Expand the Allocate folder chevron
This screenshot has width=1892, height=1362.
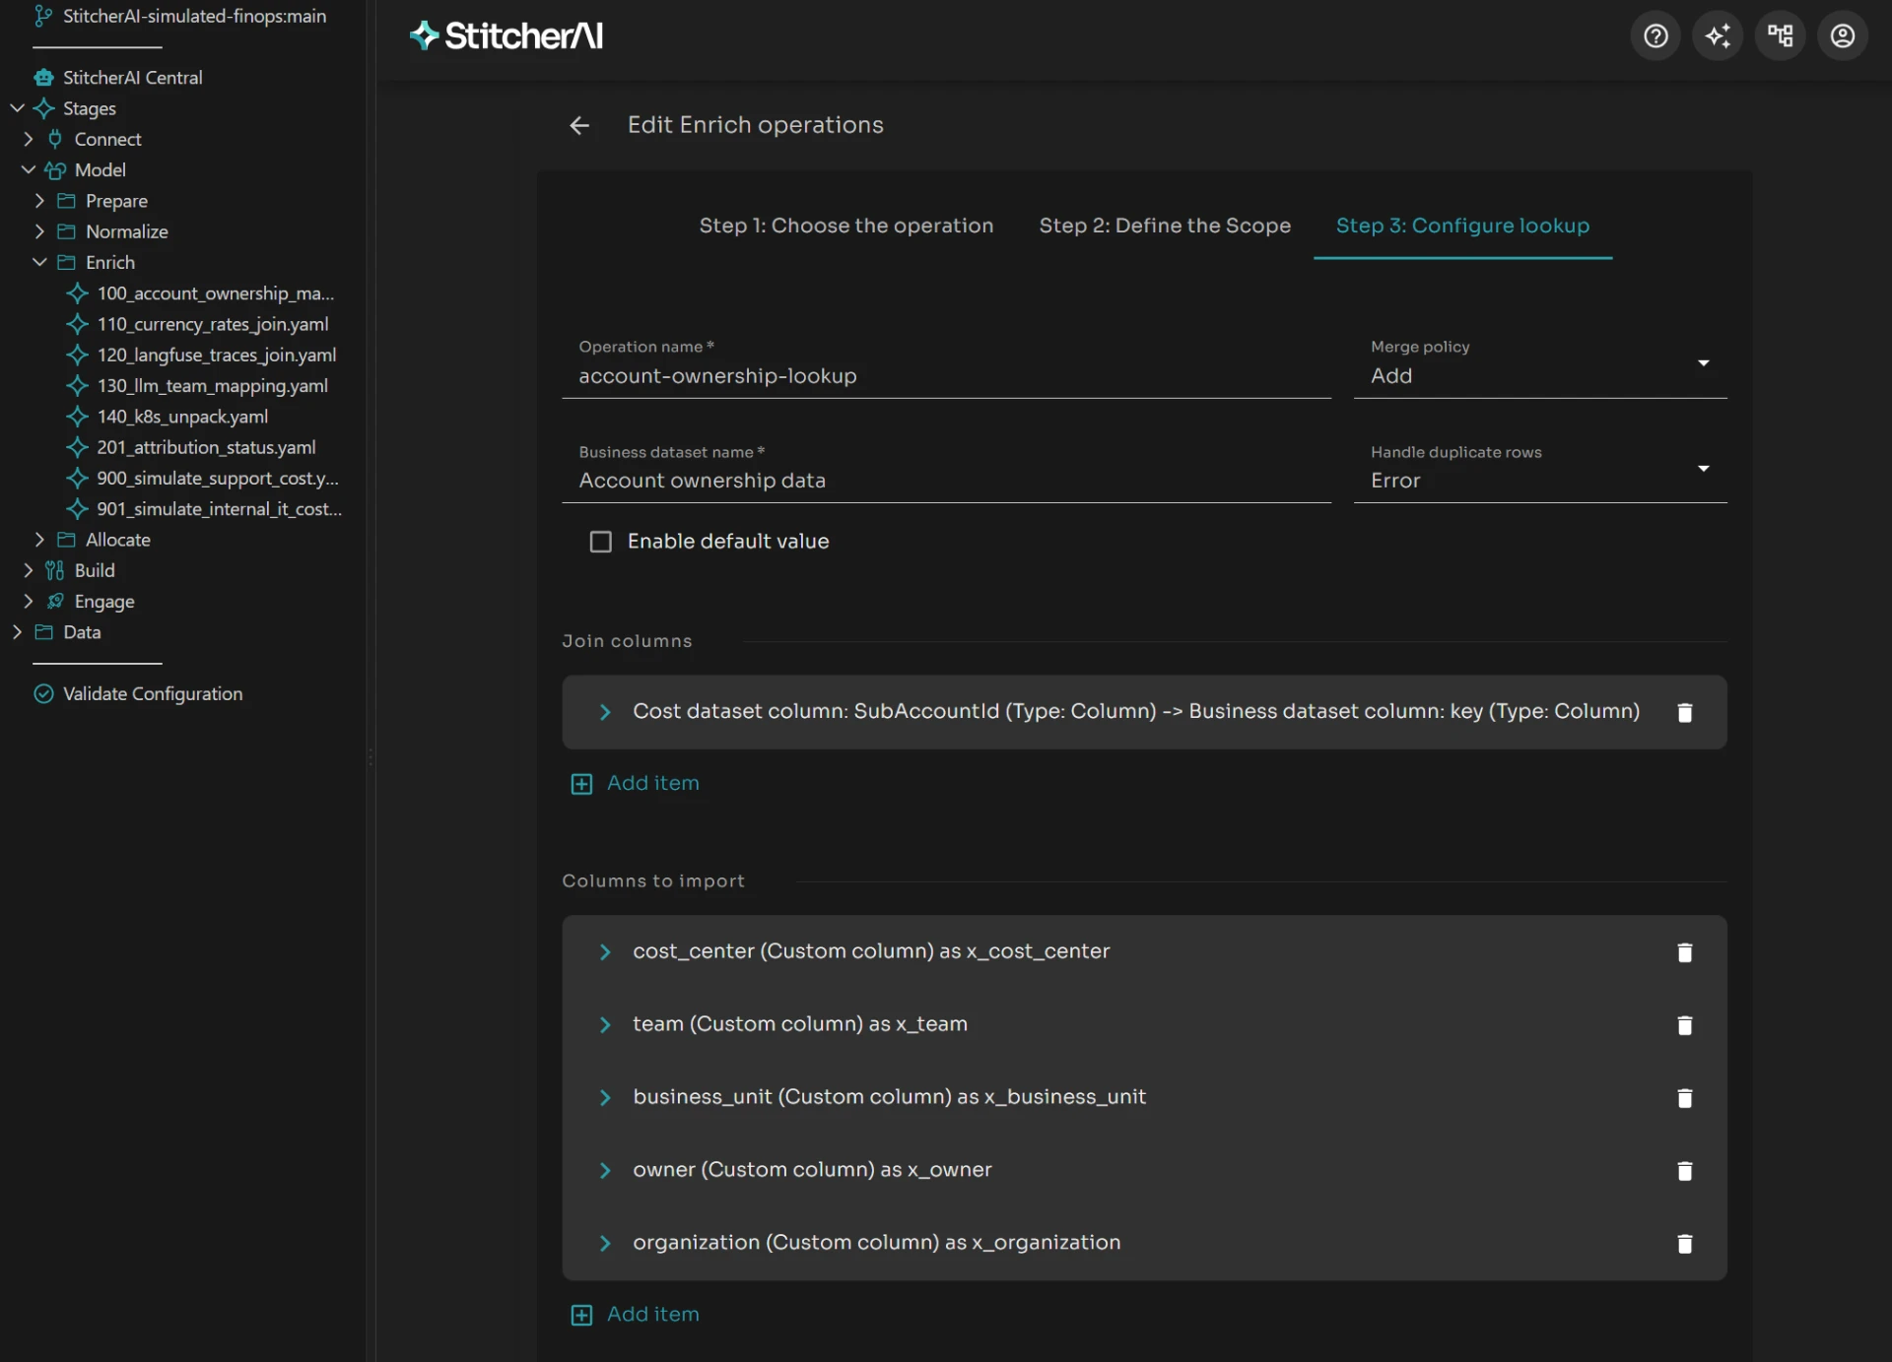39,540
